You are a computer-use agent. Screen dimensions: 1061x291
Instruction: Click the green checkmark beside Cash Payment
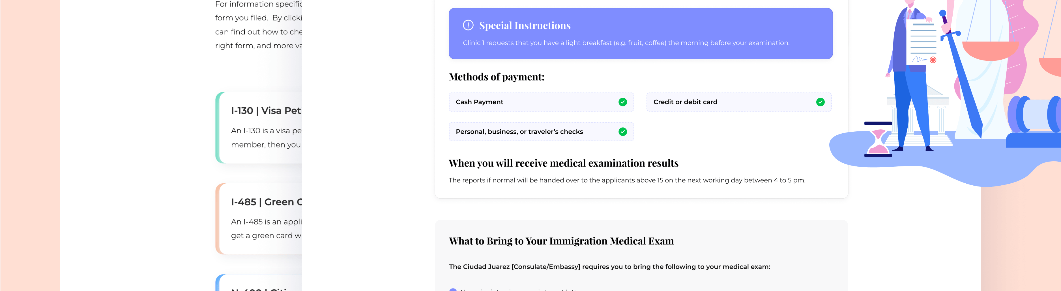[622, 102]
